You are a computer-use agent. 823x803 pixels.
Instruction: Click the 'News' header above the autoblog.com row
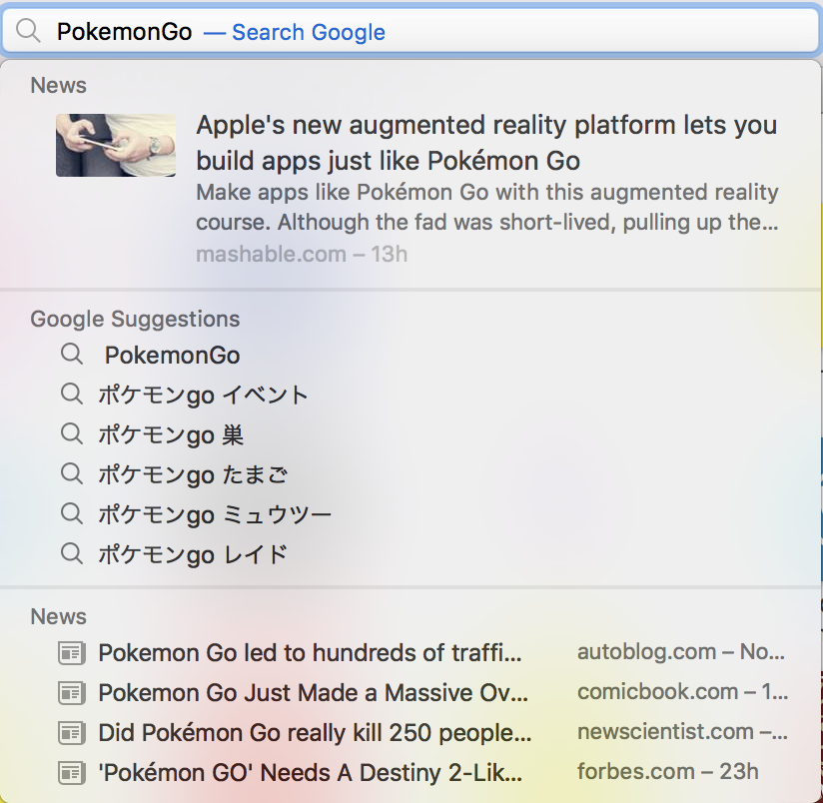[x=58, y=616]
